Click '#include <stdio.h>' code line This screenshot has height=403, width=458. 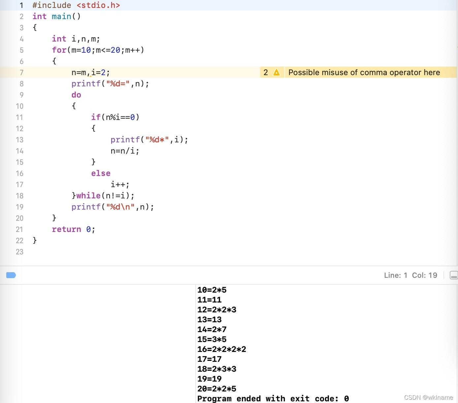(x=76, y=5)
